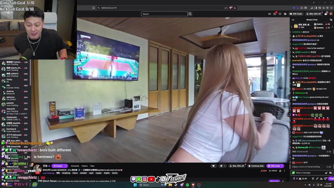Screen dimensions: 334x188
Task: Switch to the Videos tab
Action: click(85, 166)
